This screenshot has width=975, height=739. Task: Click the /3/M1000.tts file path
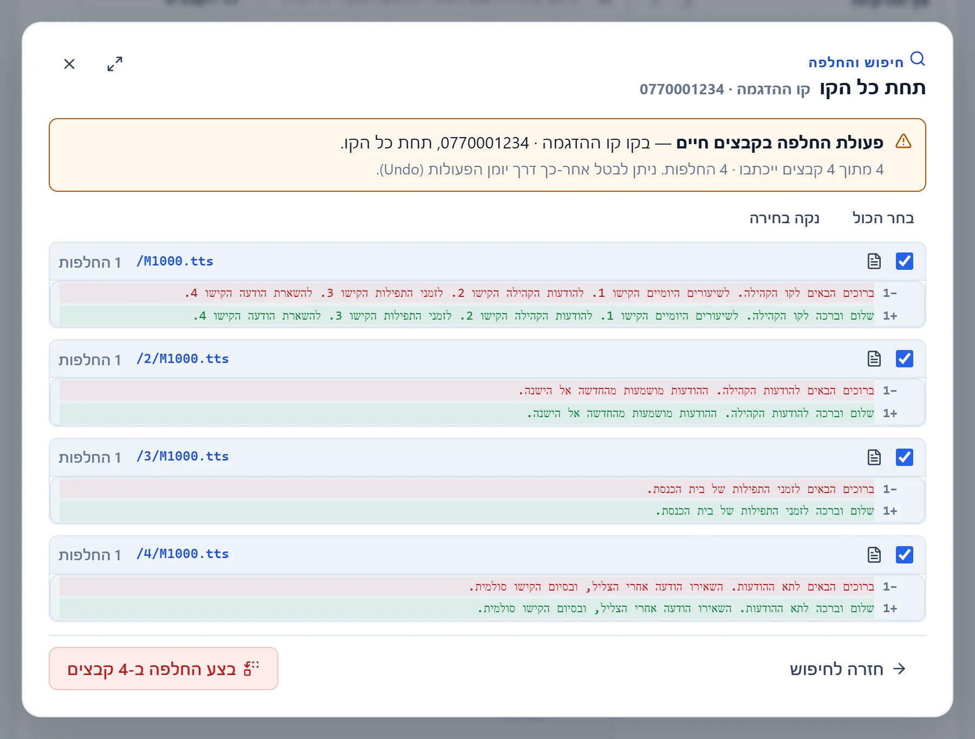point(183,456)
